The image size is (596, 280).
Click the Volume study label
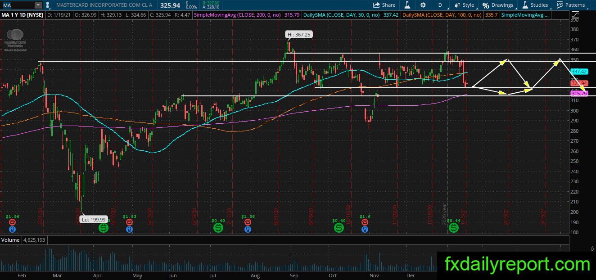tap(10, 240)
